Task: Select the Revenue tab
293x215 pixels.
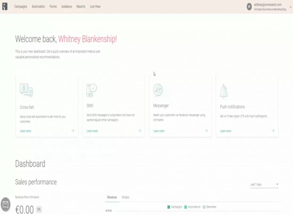Action: point(112,197)
